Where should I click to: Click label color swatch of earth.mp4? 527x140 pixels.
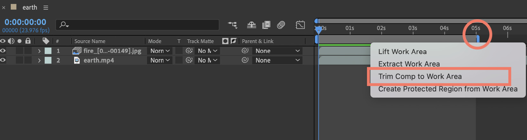tap(48, 60)
